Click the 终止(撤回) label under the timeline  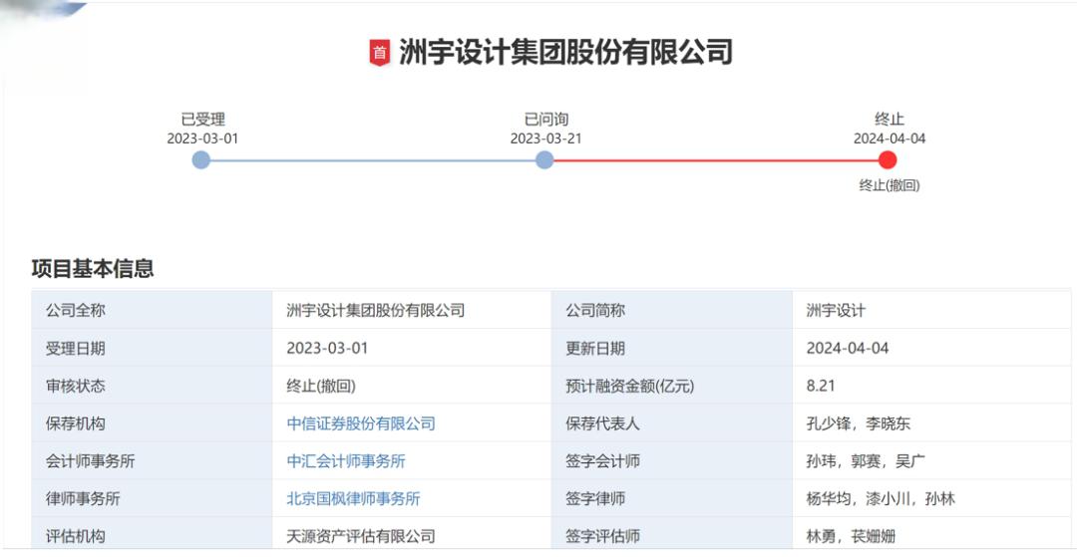pyautogui.click(x=890, y=185)
